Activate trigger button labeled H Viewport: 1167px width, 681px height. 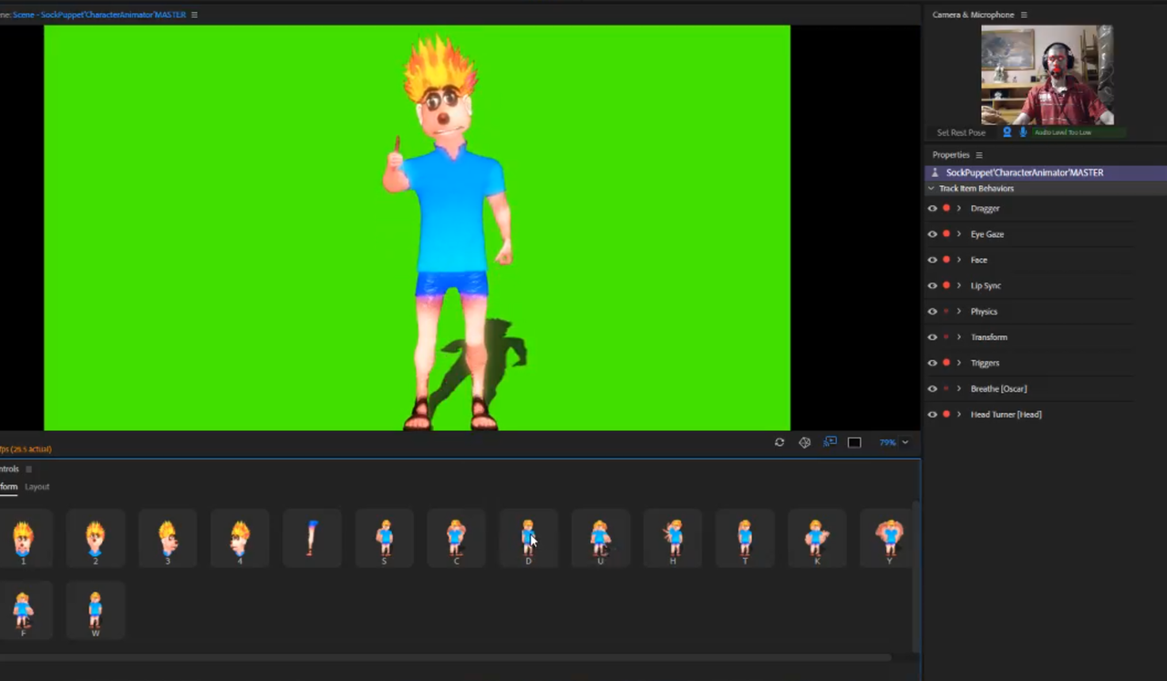coord(673,539)
